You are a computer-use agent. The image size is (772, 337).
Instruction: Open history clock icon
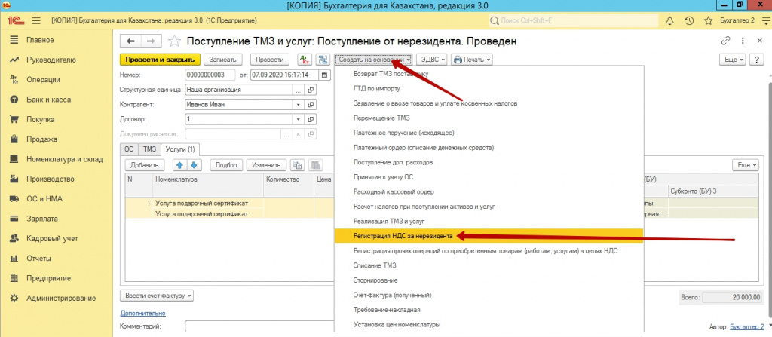(689, 20)
